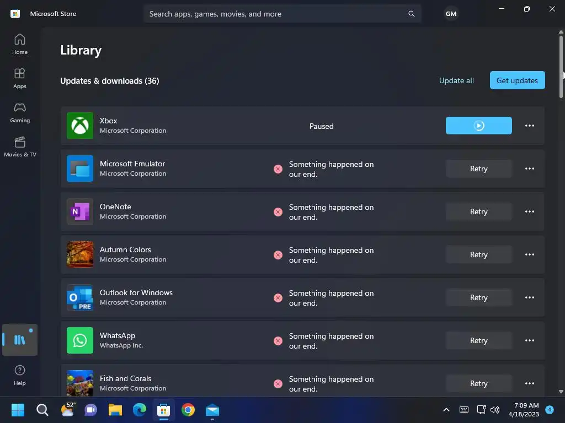
Task: Retry the Fish and Corals download
Action: (x=478, y=383)
